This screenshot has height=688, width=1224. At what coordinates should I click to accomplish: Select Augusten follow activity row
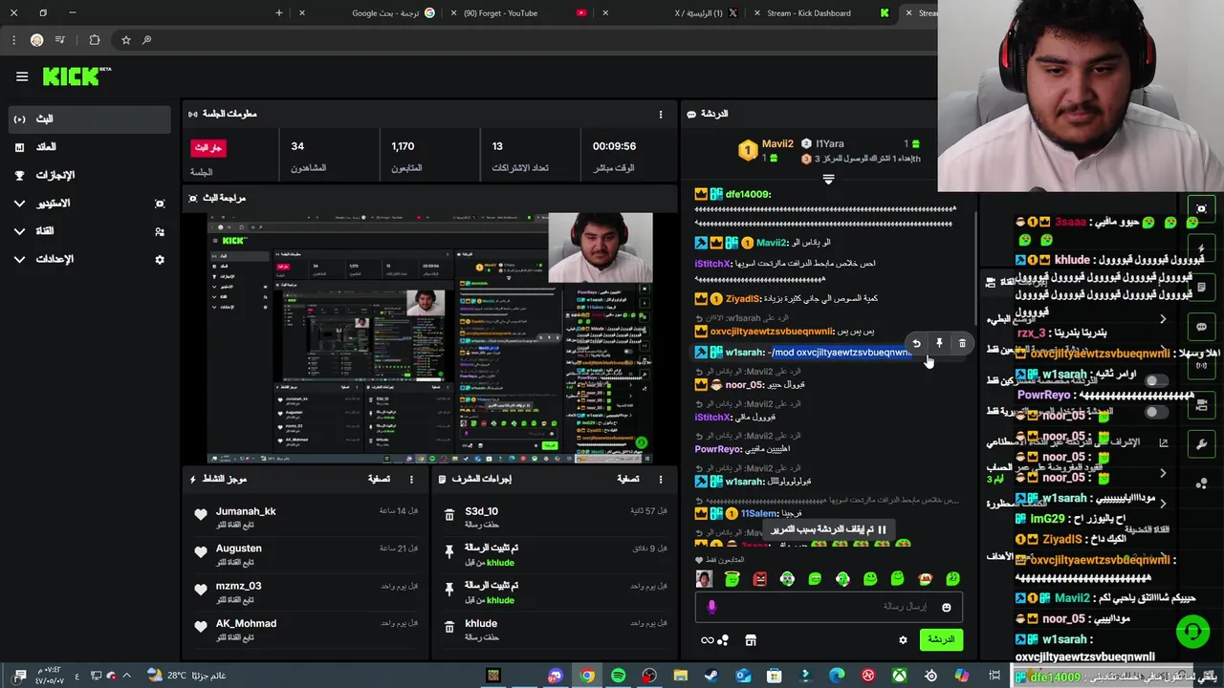[306, 554]
